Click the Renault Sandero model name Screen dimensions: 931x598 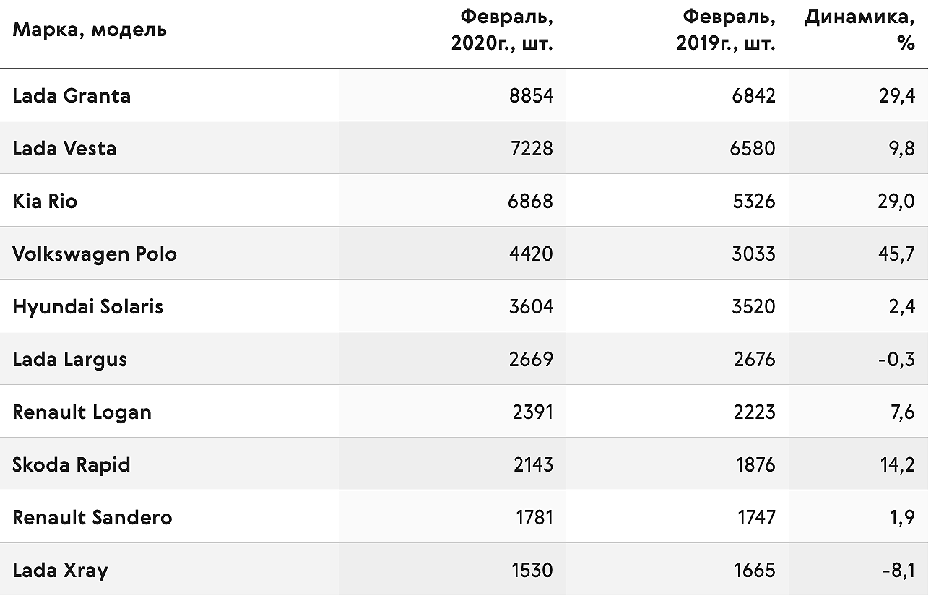click(x=92, y=517)
